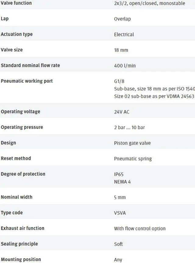This screenshot has width=195, height=263.
Task: Click the Operating pressure label
Action: tap(22, 127)
